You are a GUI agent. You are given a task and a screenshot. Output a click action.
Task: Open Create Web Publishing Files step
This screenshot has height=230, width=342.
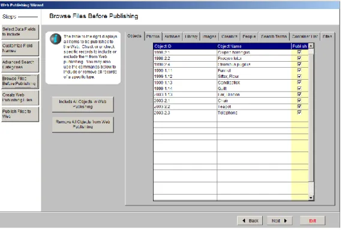20,98
